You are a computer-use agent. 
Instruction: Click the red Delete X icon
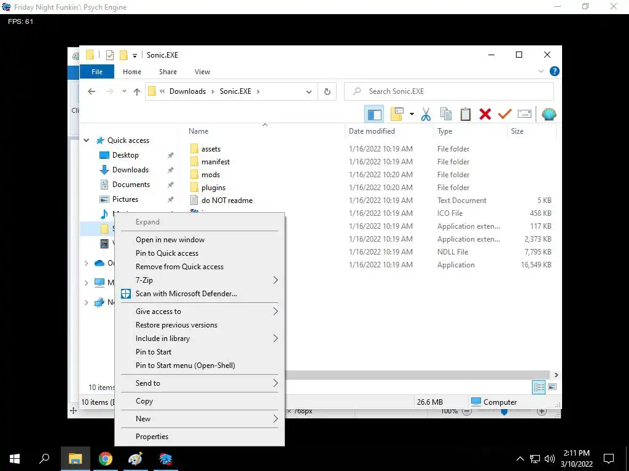click(485, 115)
